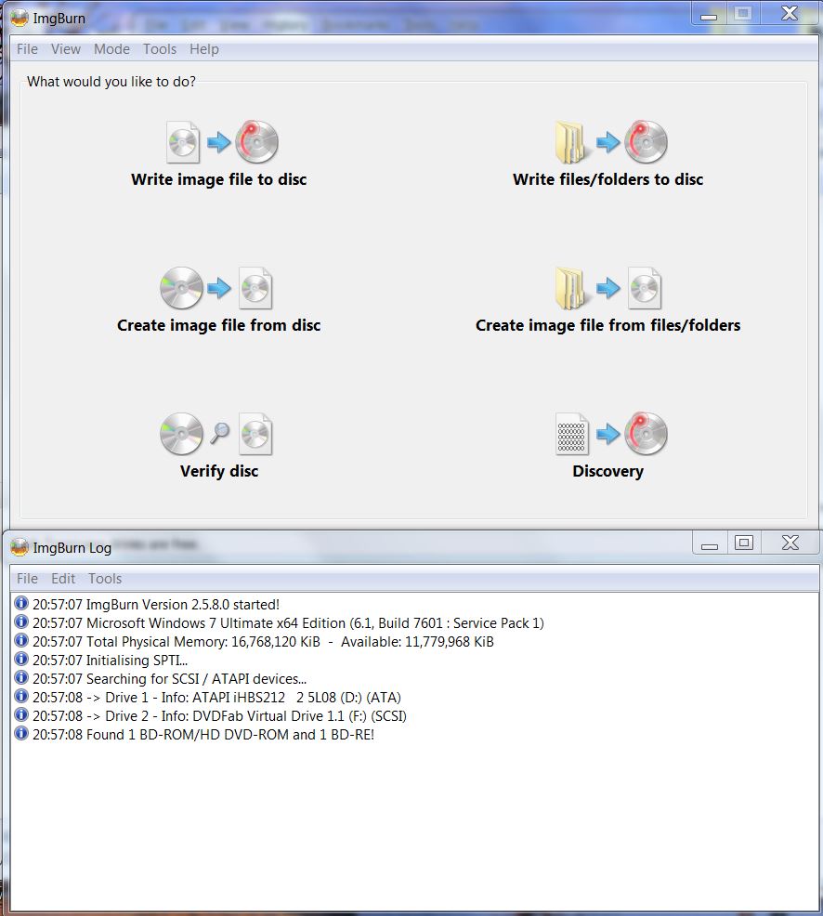Click info icon beside 'Drive 2 - Info' line
This screenshot has width=823, height=916.
[21, 714]
